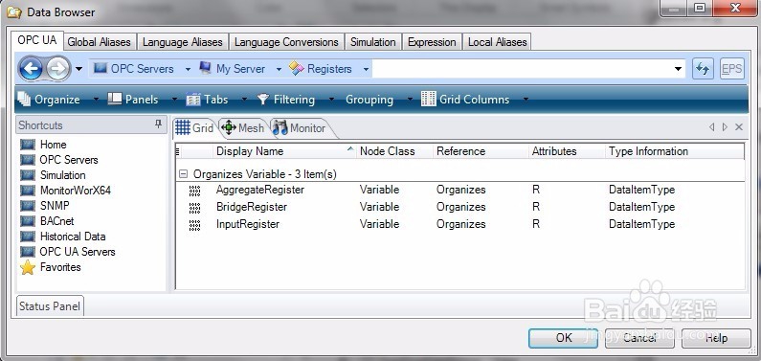
Task: Click the EPS button
Action: point(731,69)
